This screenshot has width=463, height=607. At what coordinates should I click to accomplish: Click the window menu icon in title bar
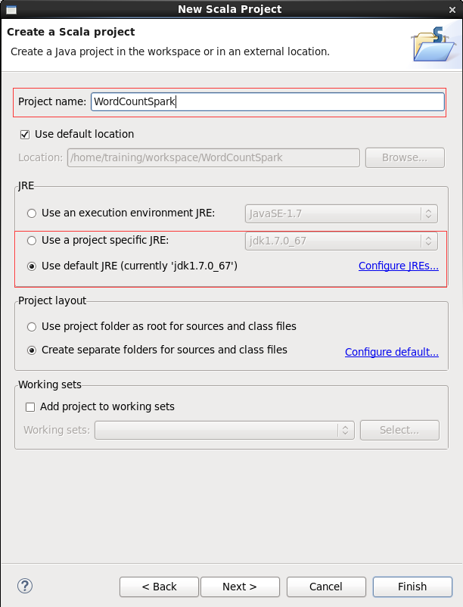[x=11, y=9]
